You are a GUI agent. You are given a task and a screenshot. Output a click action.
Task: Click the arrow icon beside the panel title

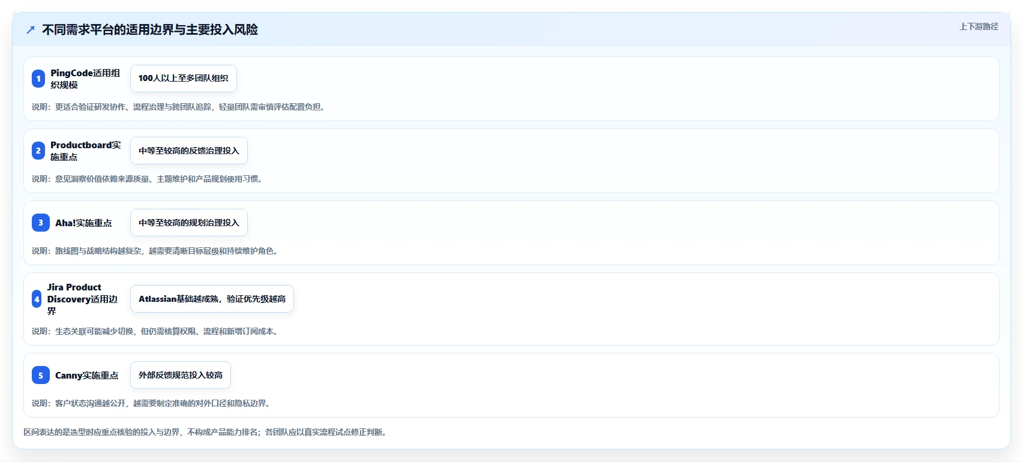[31, 30]
